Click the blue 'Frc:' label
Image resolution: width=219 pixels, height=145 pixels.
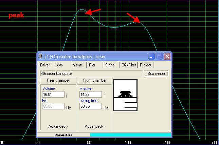coord(45,101)
